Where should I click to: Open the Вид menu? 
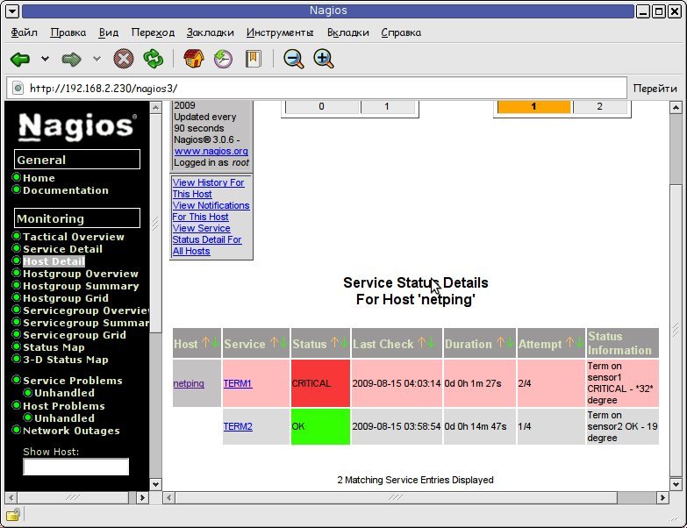point(109,32)
